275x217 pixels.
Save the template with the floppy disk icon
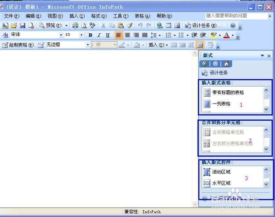click(x=23, y=25)
